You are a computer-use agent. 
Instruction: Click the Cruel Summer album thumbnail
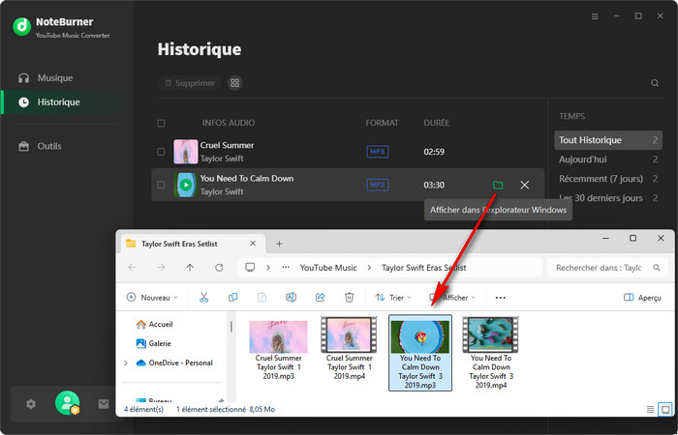point(186,152)
